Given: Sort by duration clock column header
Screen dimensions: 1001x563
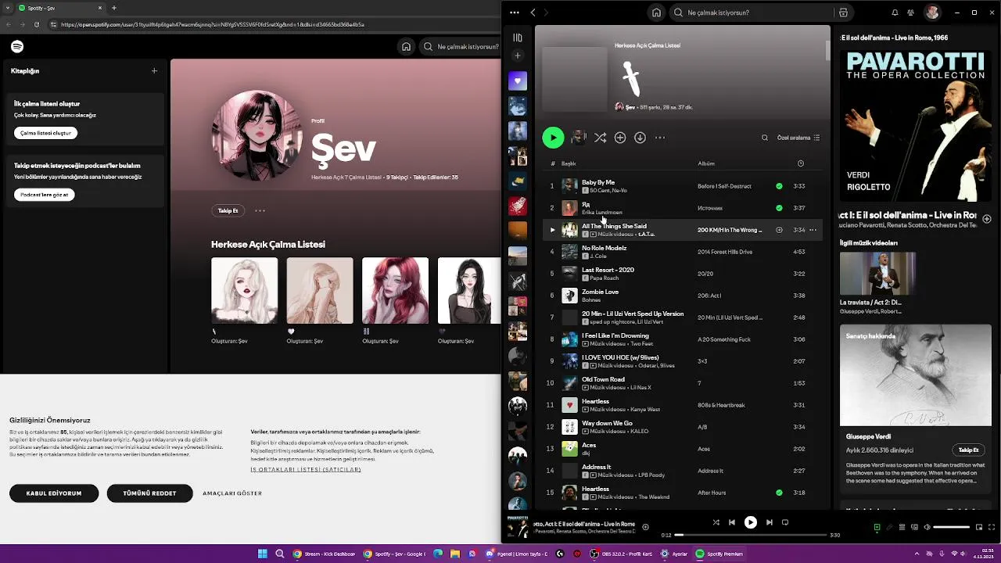Looking at the screenshot, I should coord(800,163).
